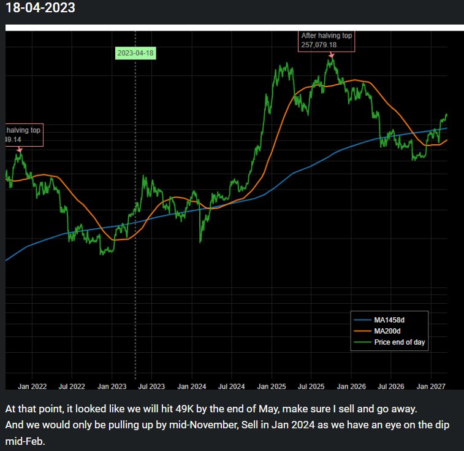464x451 pixels.
Task: Click the orange MA200d legend line swatch
Action: (362, 331)
